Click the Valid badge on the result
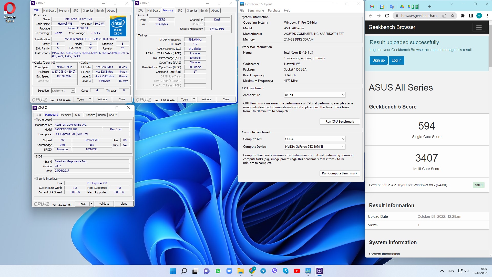492x277 pixels. [478, 185]
